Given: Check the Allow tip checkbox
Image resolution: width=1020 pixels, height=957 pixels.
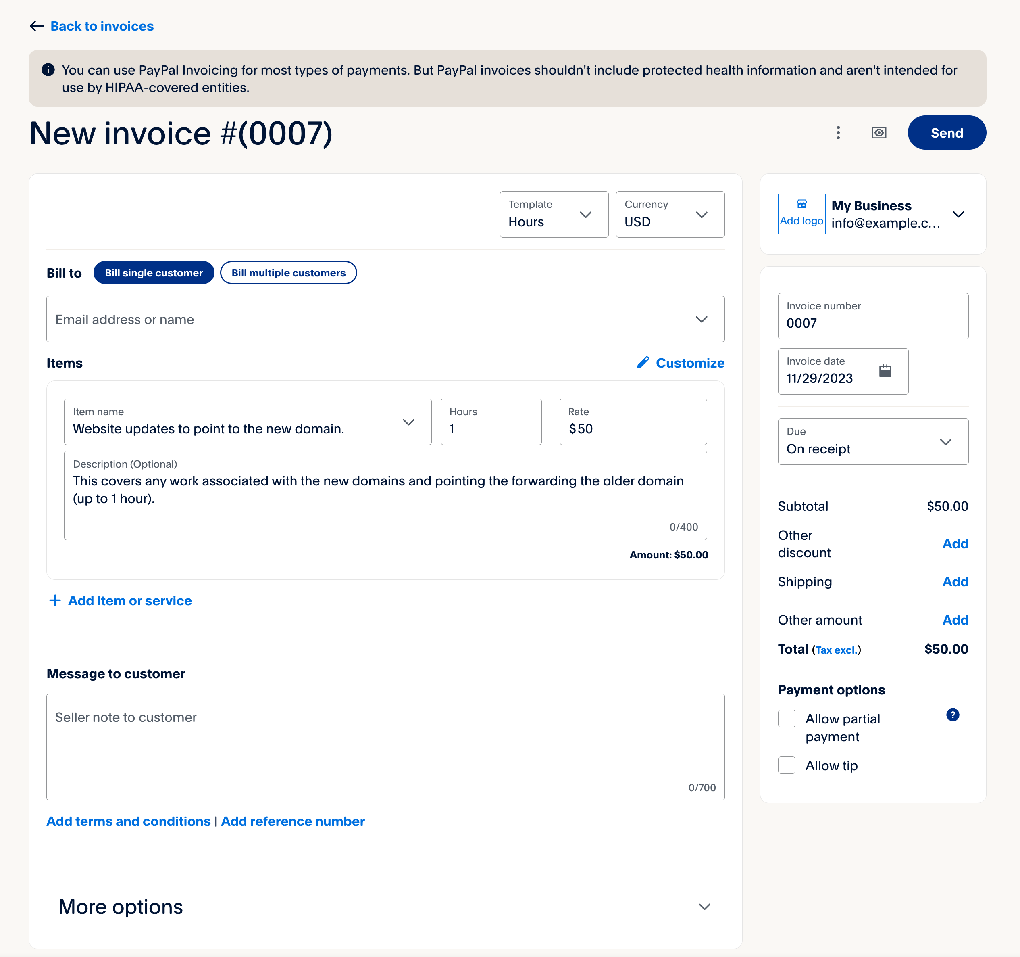Looking at the screenshot, I should [787, 765].
